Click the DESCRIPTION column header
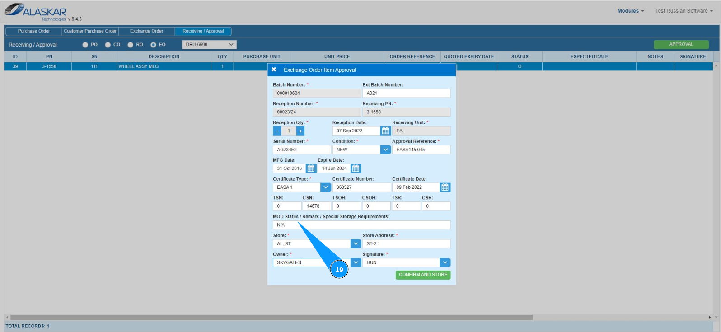Screen dimensions: 721x332 click(164, 57)
